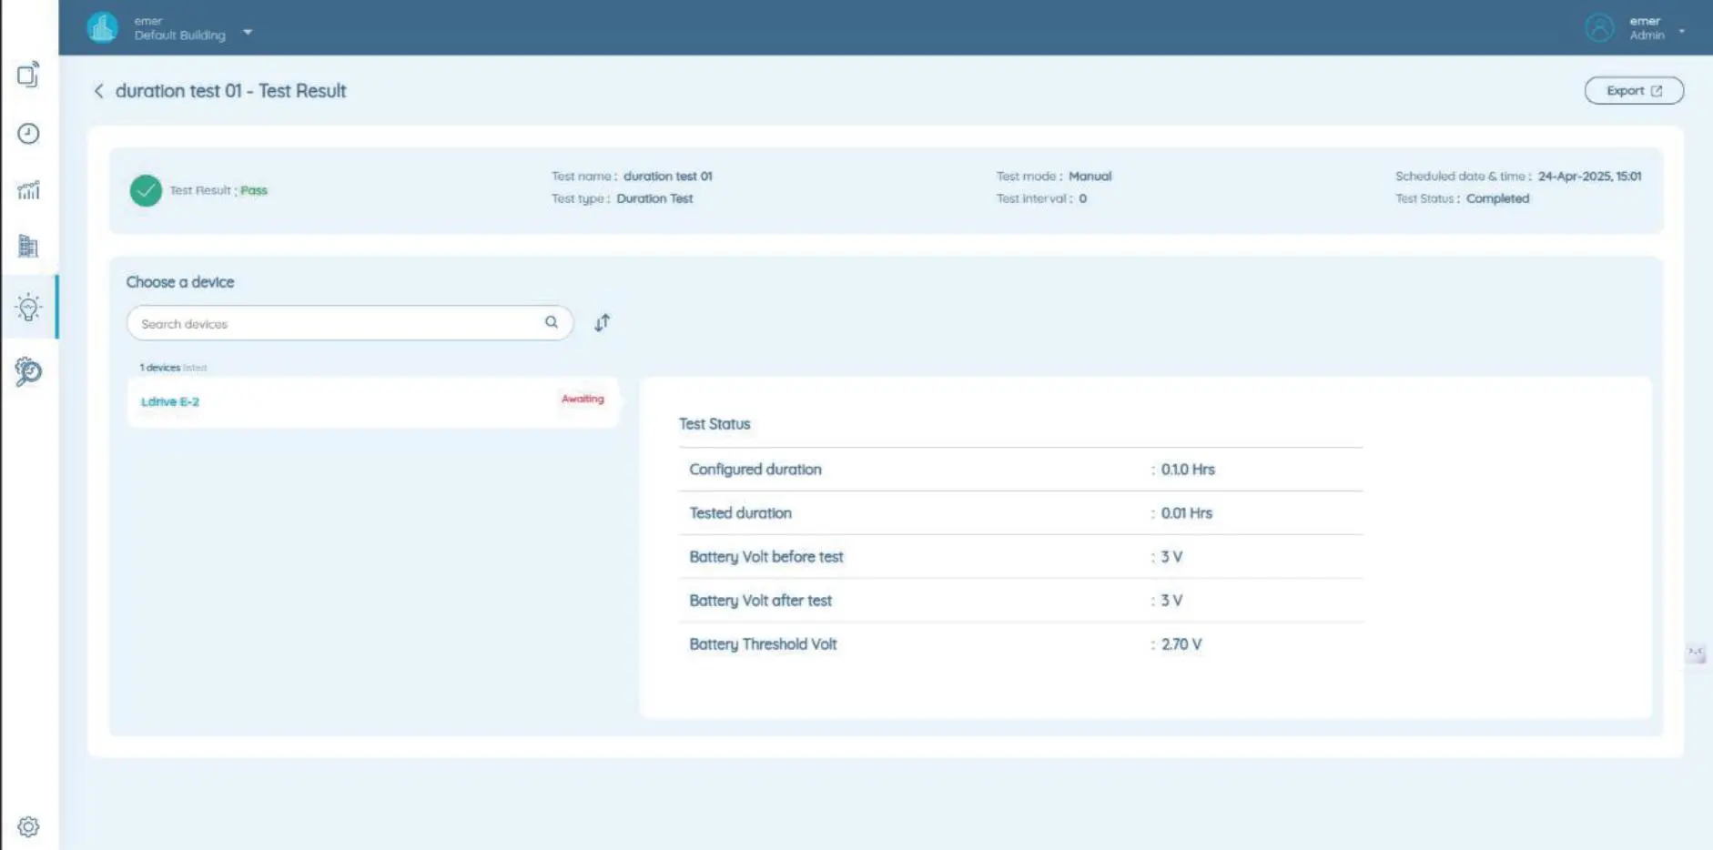Viewport: 1713px width, 850px height.
Task: Expand the Default Building dropdown
Action: click(x=248, y=32)
